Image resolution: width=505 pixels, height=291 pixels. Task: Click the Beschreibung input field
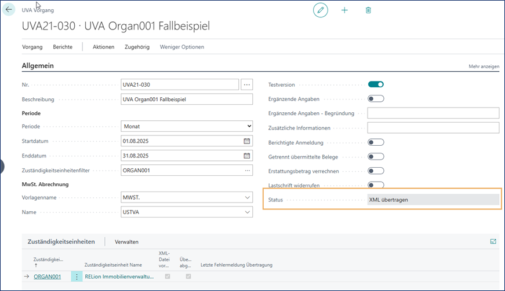[187, 99]
